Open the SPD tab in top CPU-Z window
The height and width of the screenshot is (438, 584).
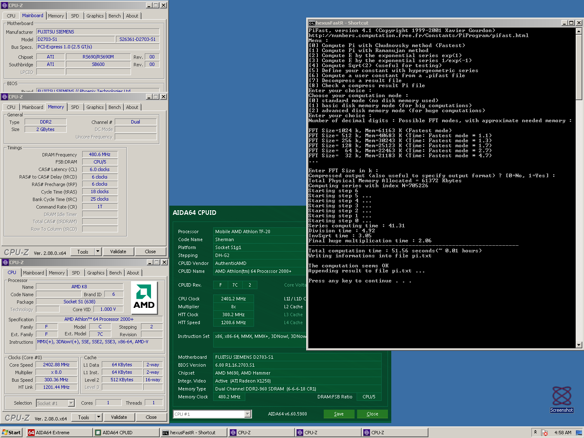pos(75,16)
